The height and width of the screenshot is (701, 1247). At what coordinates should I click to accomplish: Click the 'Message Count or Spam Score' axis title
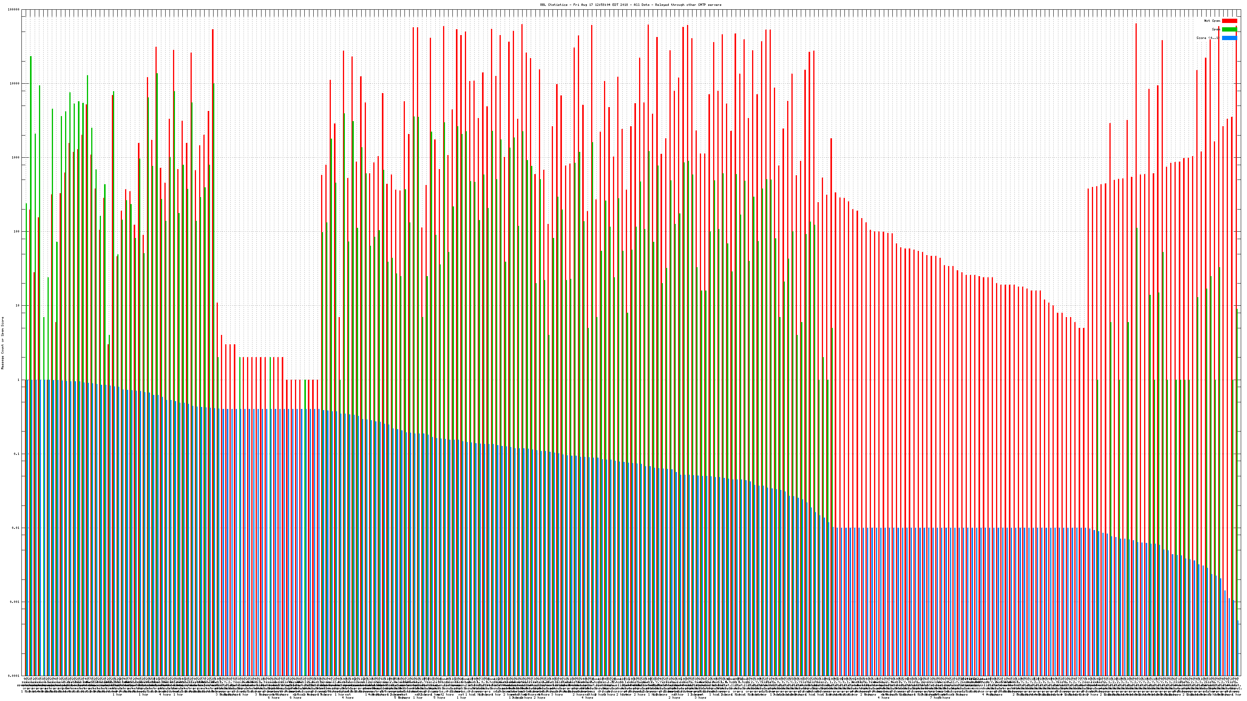(x=2, y=343)
